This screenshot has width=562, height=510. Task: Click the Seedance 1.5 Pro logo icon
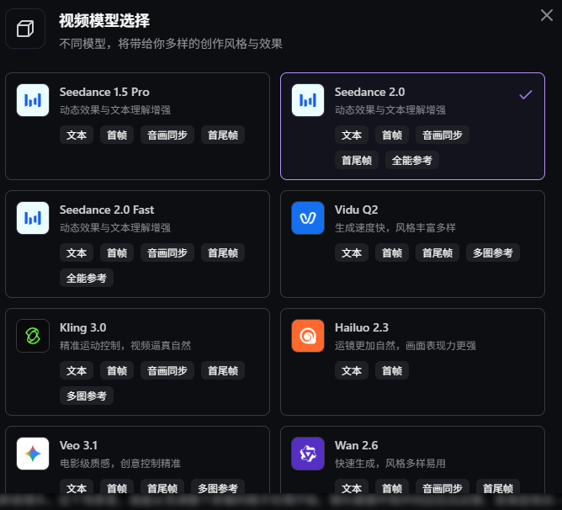(x=33, y=100)
